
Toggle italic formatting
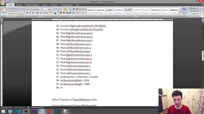[x=30, y=13]
